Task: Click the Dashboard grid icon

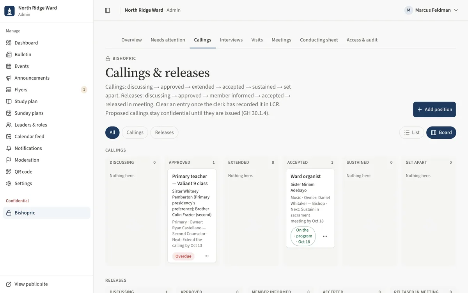Action: 9,43
